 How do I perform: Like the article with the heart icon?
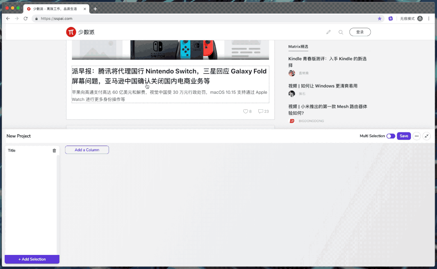pos(245,111)
